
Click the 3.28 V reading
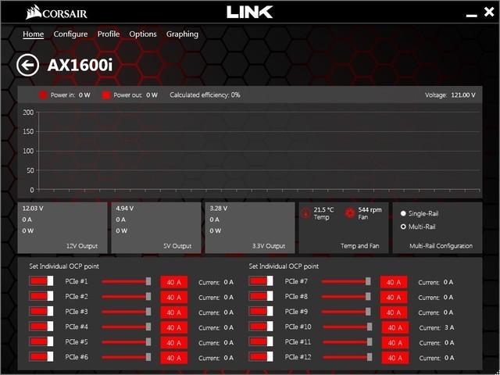tap(219, 209)
